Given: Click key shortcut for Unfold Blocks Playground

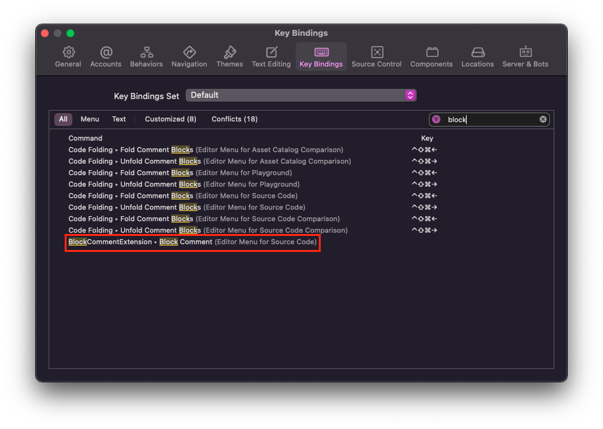Looking at the screenshot, I should click(424, 184).
